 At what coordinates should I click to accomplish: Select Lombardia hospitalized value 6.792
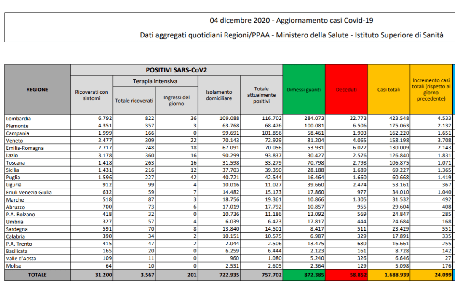tap(105, 118)
